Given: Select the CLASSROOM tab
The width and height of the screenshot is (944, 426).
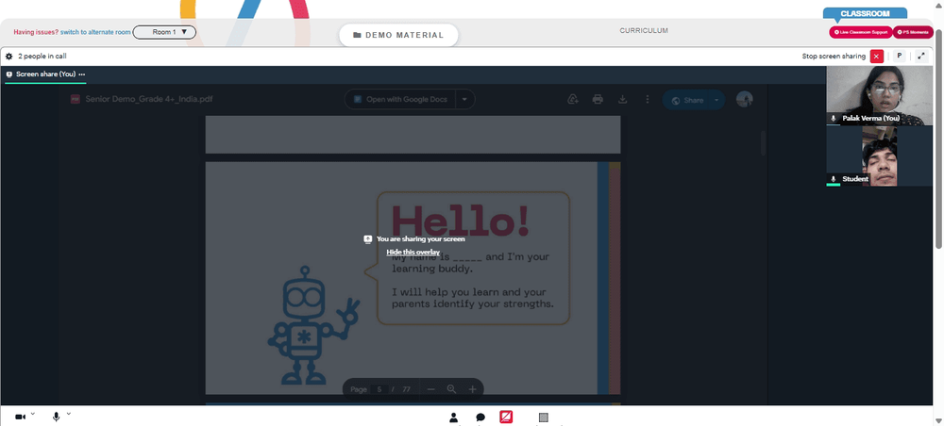Looking at the screenshot, I should 865,13.
